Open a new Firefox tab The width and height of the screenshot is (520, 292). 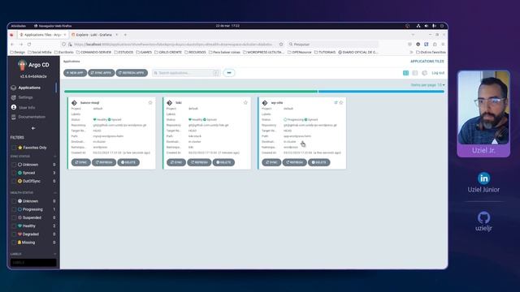click(125, 35)
